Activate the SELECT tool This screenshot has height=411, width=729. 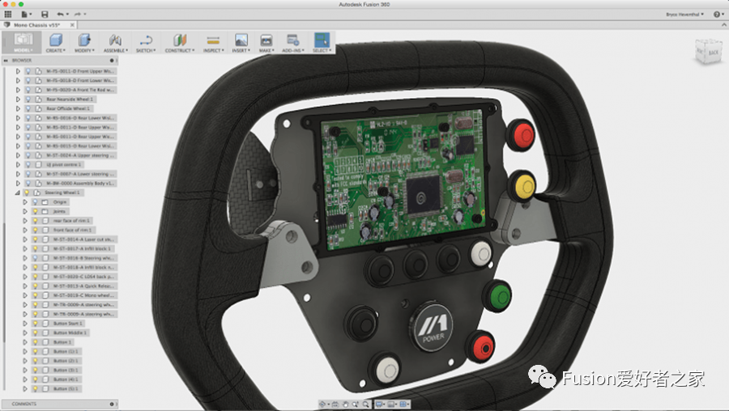pos(322,42)
